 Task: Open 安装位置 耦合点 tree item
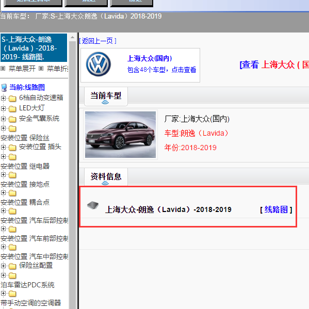click(25, 202)
